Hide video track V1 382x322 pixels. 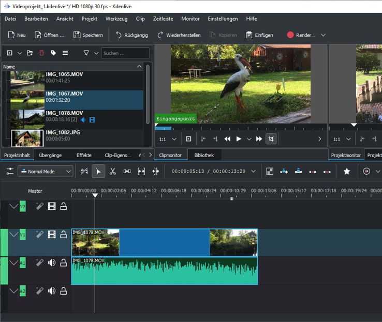click(x=52, y=235)
